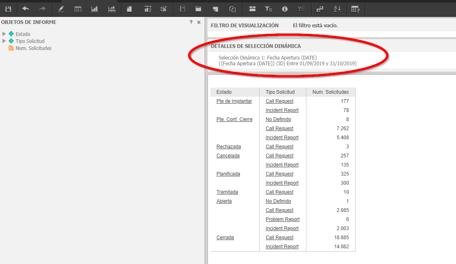
Task: Click Incident Report link in the 135 row
Action: 282,164
